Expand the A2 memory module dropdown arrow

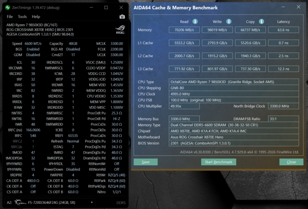(x=91, y=202)
